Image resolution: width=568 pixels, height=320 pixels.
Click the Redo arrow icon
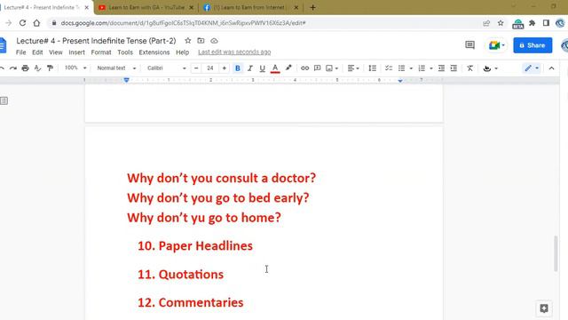(x=13, y=68)
